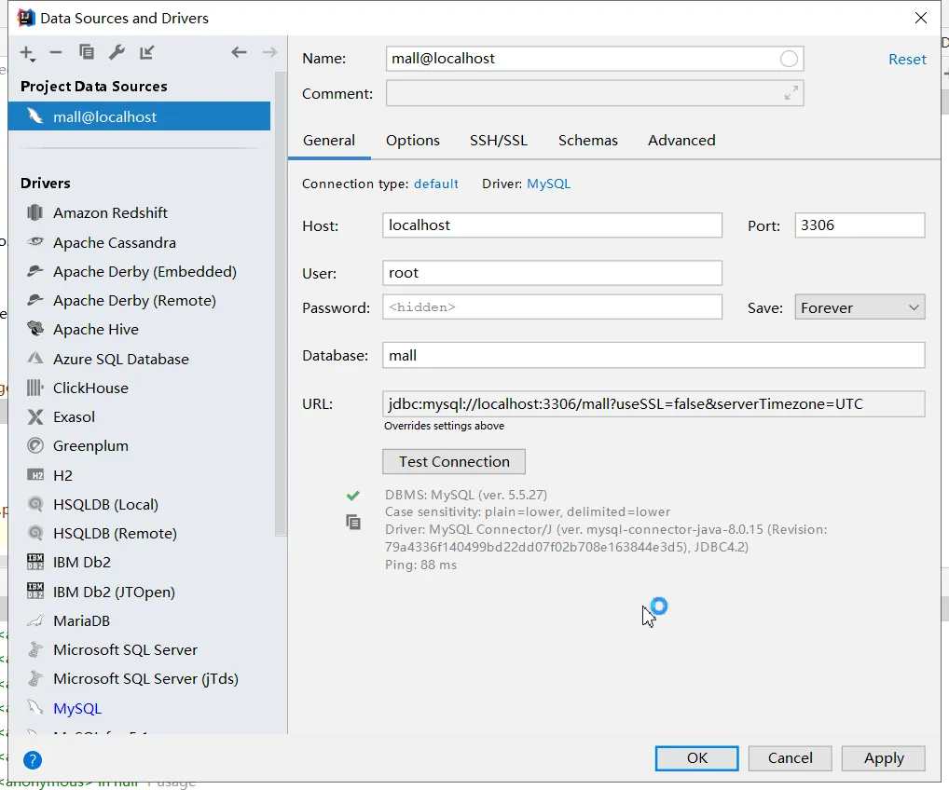
Task: Go back with the left arrow icon
Action: 239,53
